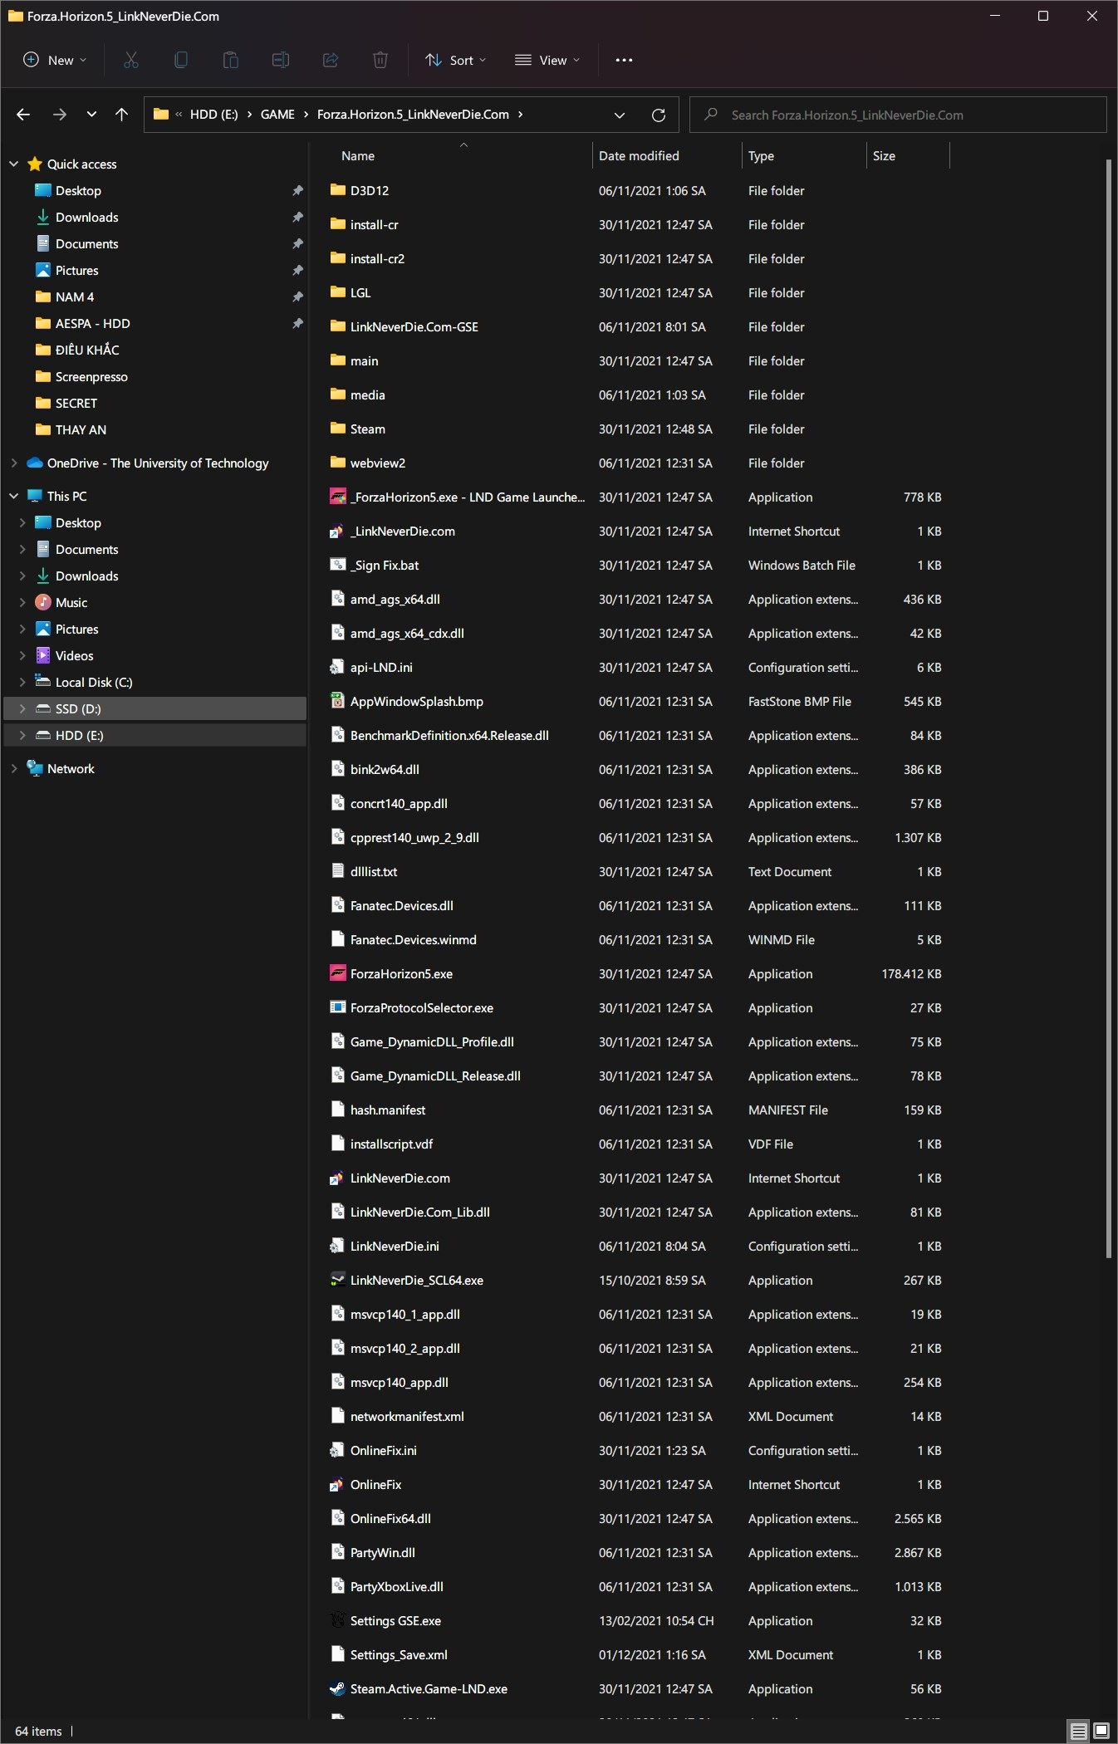This screenshot has height=1744, width=1118.
Task: Switch to large thumbnails view icon
Action: pos(1101,1731)
